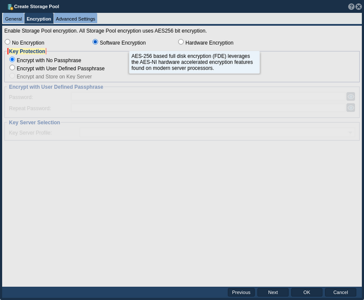Choose Encrypt with No Passphrase
This screenshot has height=300, width=364.
pos(12,59)
